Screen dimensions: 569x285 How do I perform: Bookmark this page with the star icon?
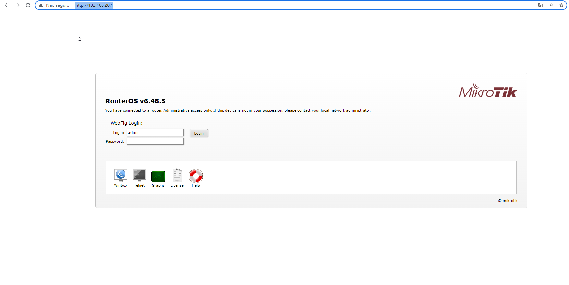(561, 5)
